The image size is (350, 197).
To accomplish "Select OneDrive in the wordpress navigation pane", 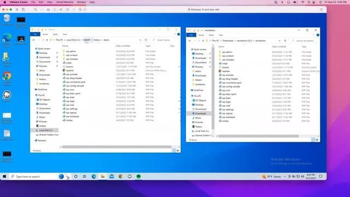I will pyautogui.click(x=197, y=90).
